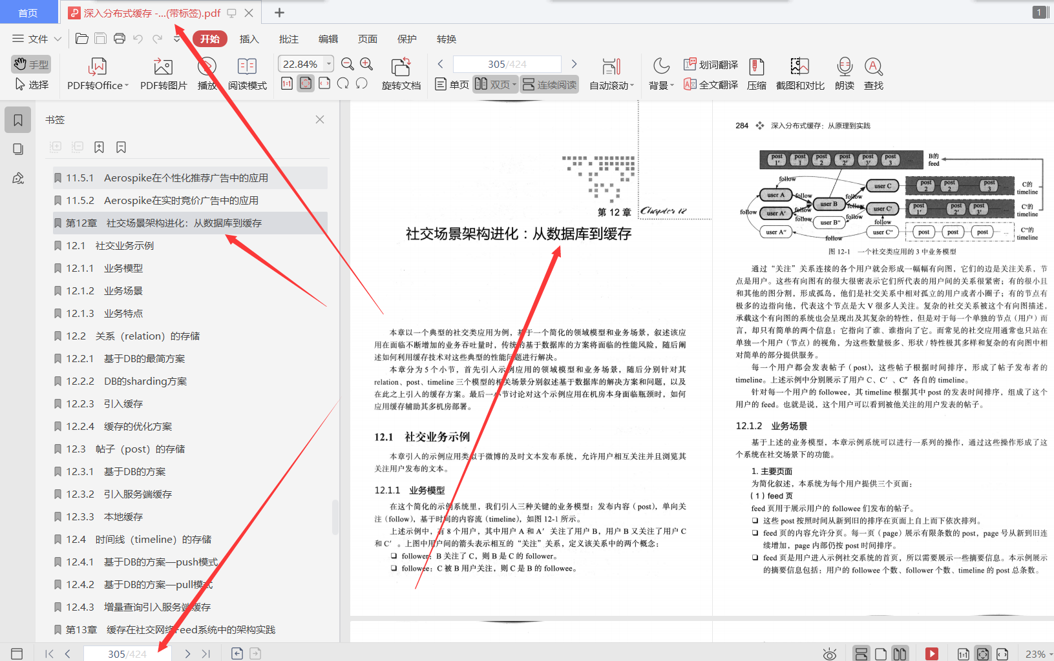The width and height of the screenshot is (1054, 661).
Task: Close the 书签 bookmark panel
Action: click(x=320, y=119)
